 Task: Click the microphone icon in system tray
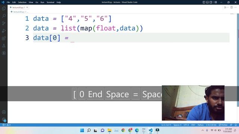click(x=207, y=130)
